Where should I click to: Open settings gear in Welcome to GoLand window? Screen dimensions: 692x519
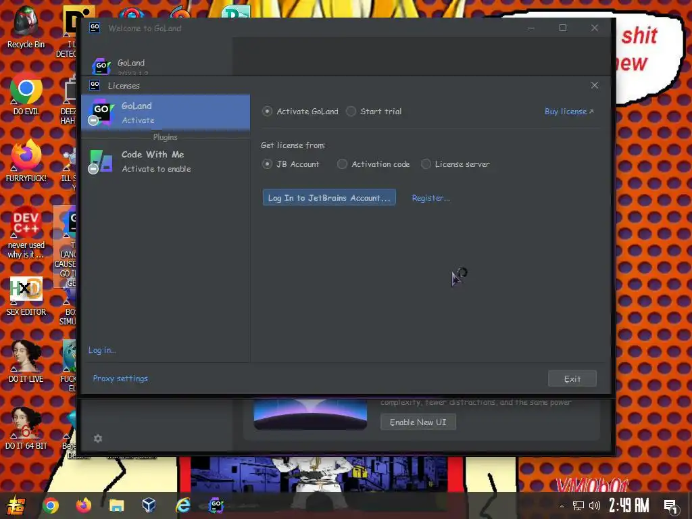tap(98, 438)
